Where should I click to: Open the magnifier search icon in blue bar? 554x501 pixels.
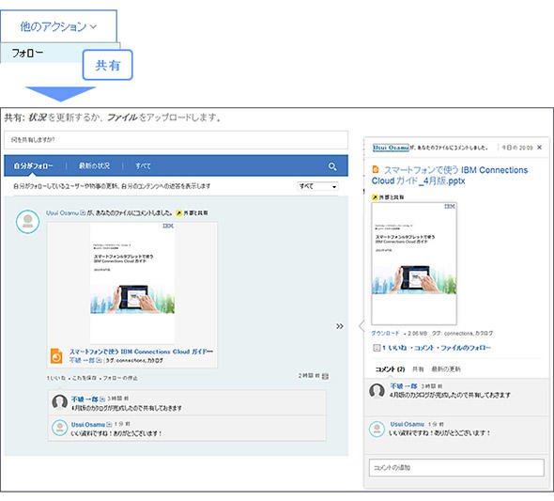[332, 166]
